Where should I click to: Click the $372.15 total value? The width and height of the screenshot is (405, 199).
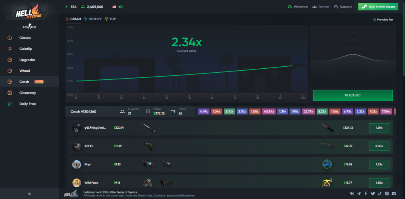(159, 113)
